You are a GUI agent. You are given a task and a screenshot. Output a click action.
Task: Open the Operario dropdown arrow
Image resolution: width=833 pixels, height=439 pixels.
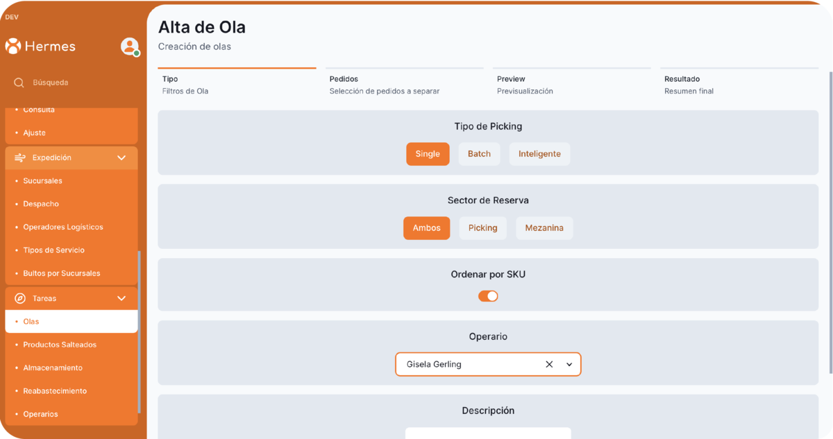point(569,364)
